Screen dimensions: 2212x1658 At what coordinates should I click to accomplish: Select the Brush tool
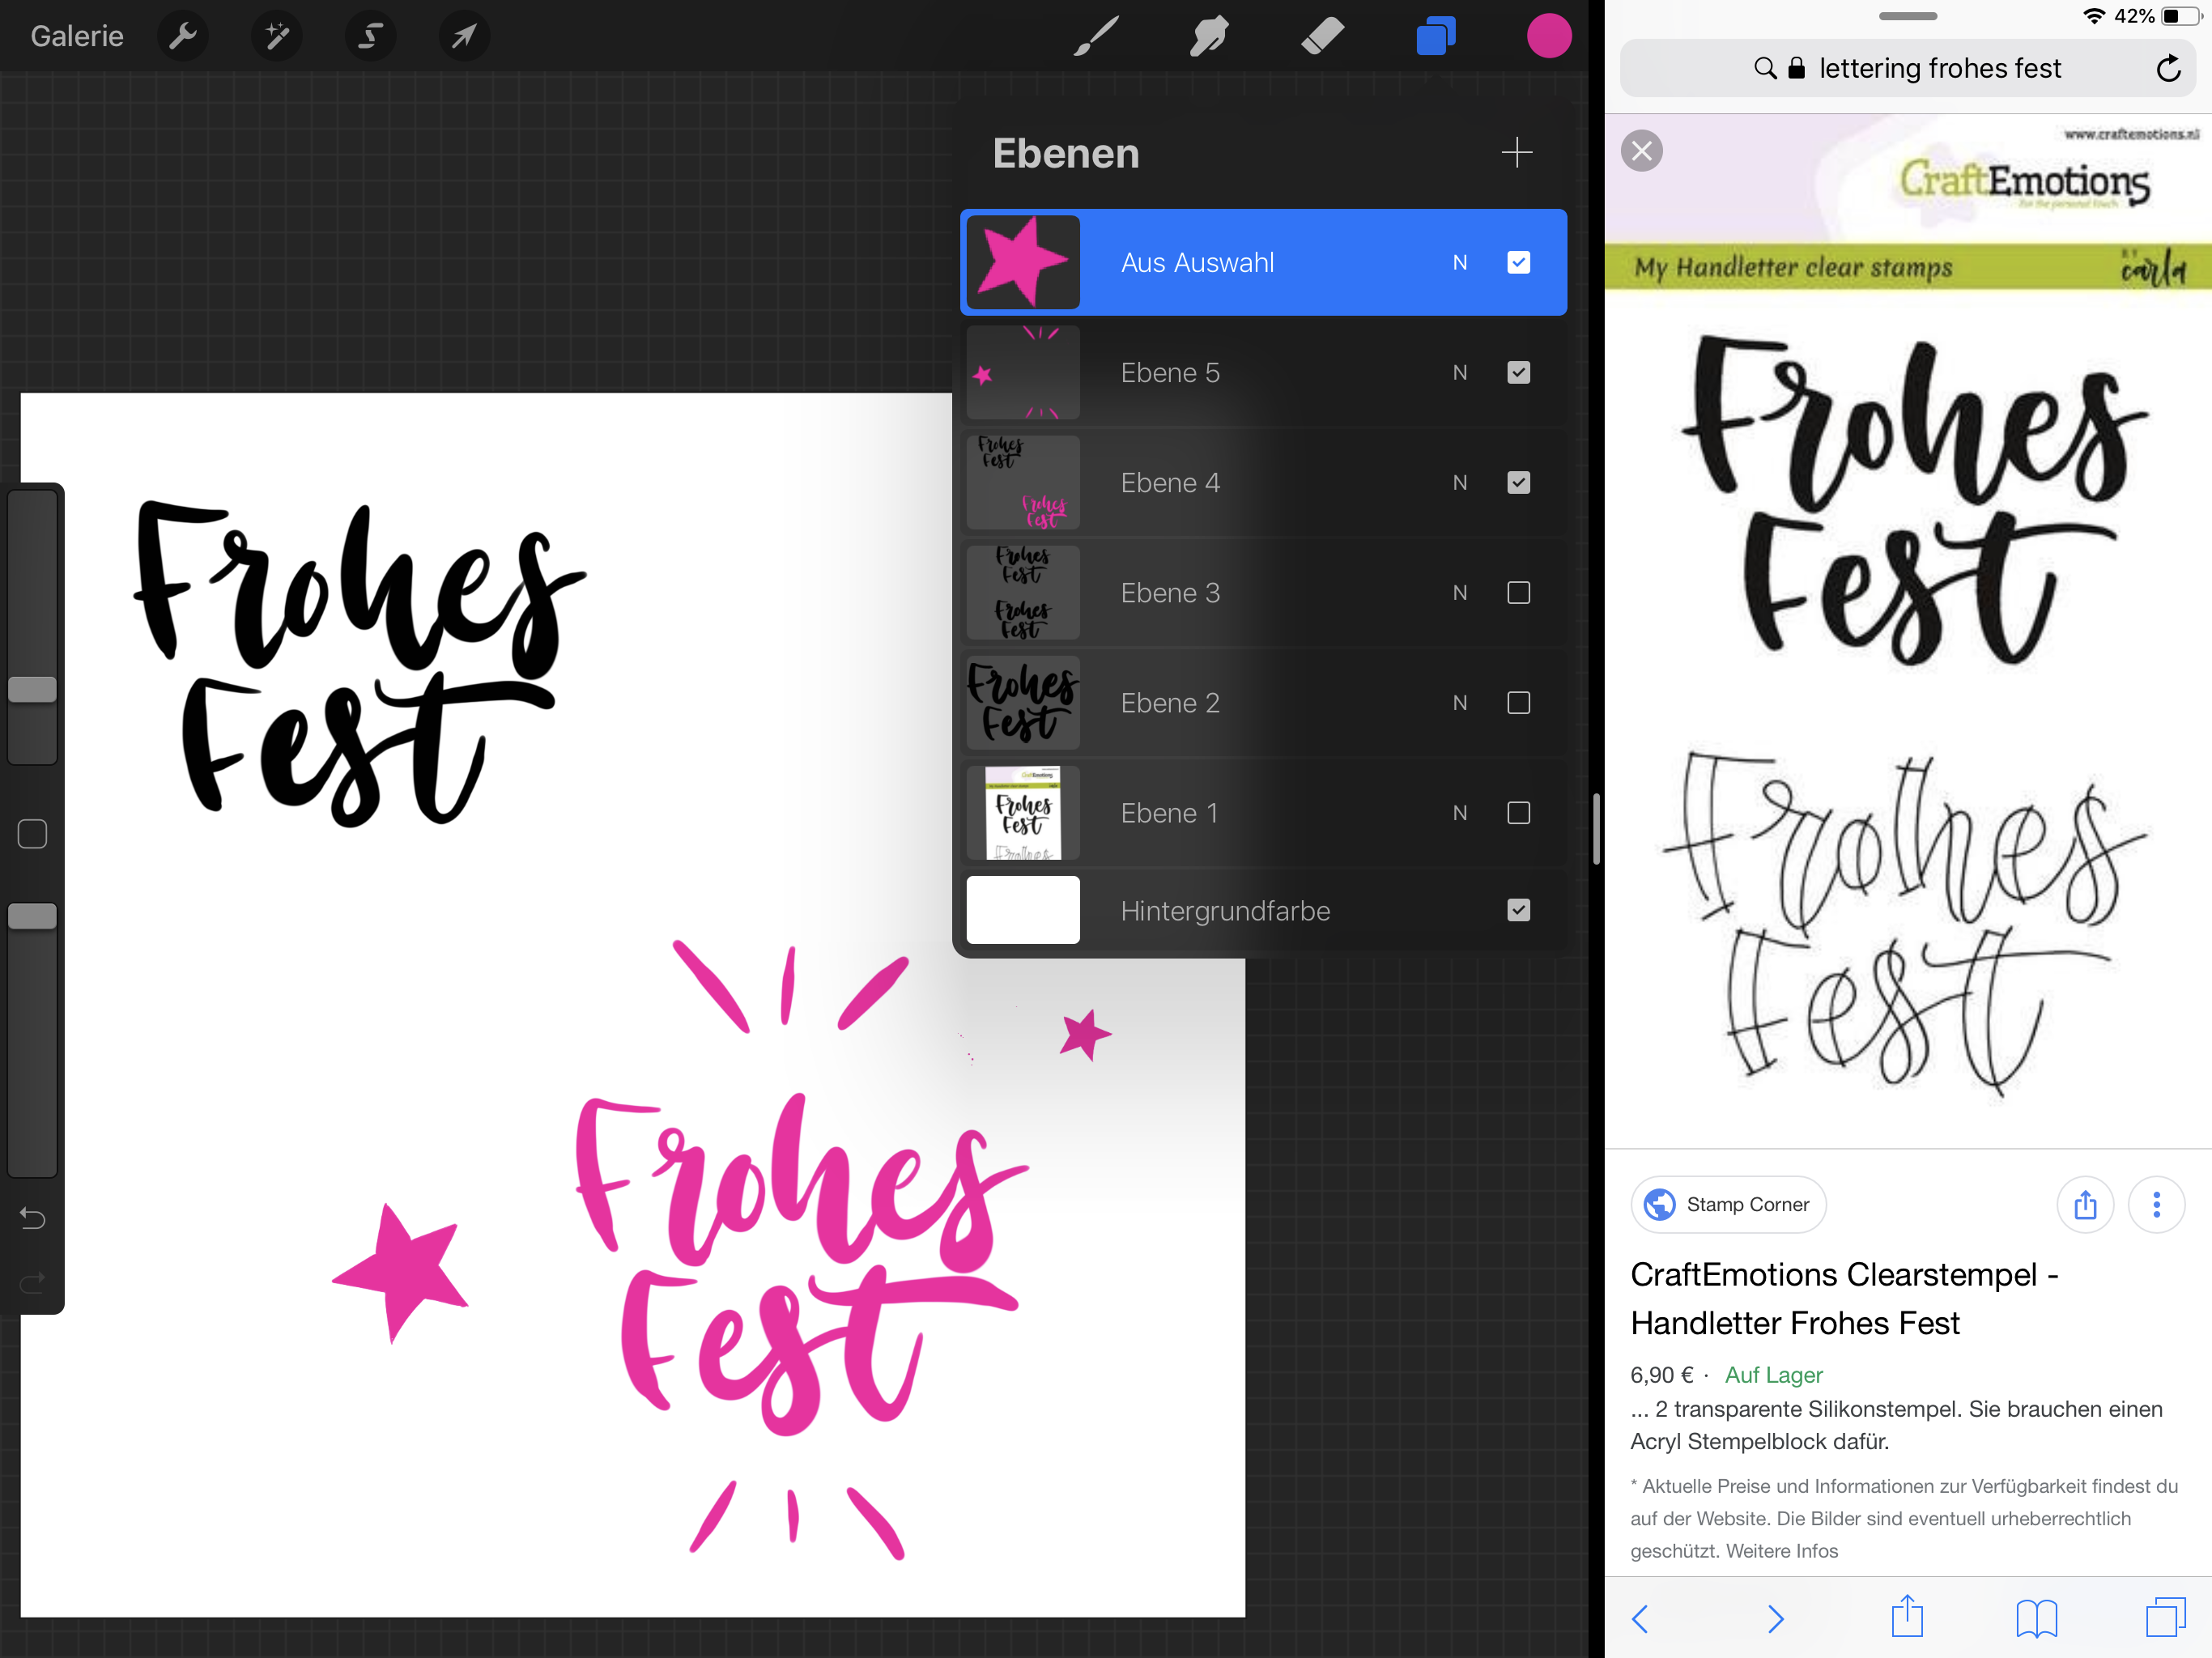pos(1096,37)
